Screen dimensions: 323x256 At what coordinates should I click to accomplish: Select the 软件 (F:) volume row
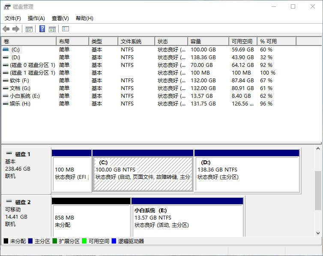pyautogui.click(x=20, y=81)
